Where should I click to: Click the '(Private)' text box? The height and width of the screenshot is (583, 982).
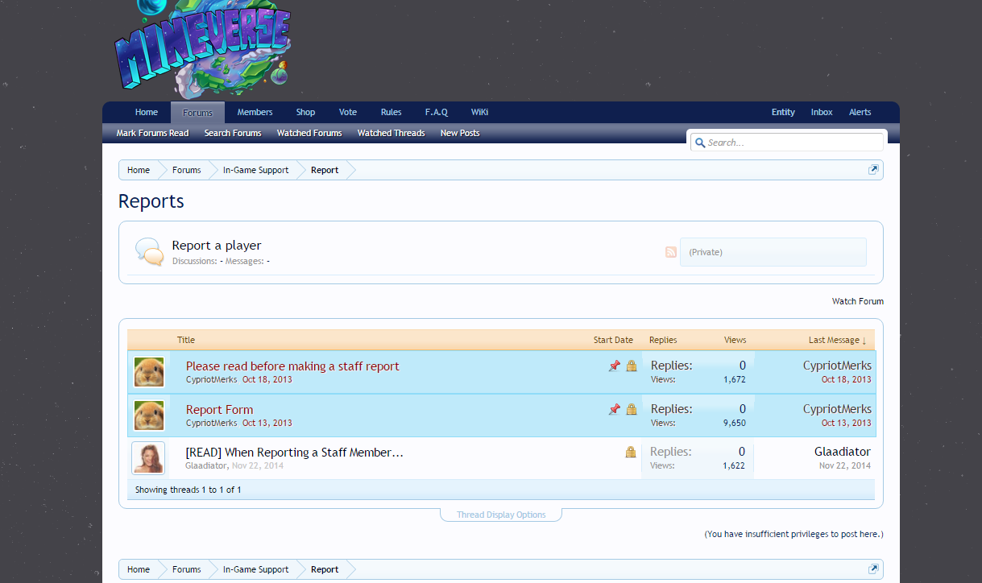tap(773, 252)
